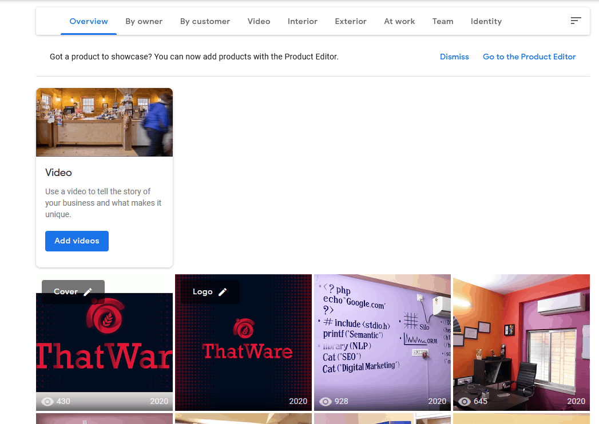The image size is (599, 424).
Task: Switch to the Team tab
Action: pos(443,21)
